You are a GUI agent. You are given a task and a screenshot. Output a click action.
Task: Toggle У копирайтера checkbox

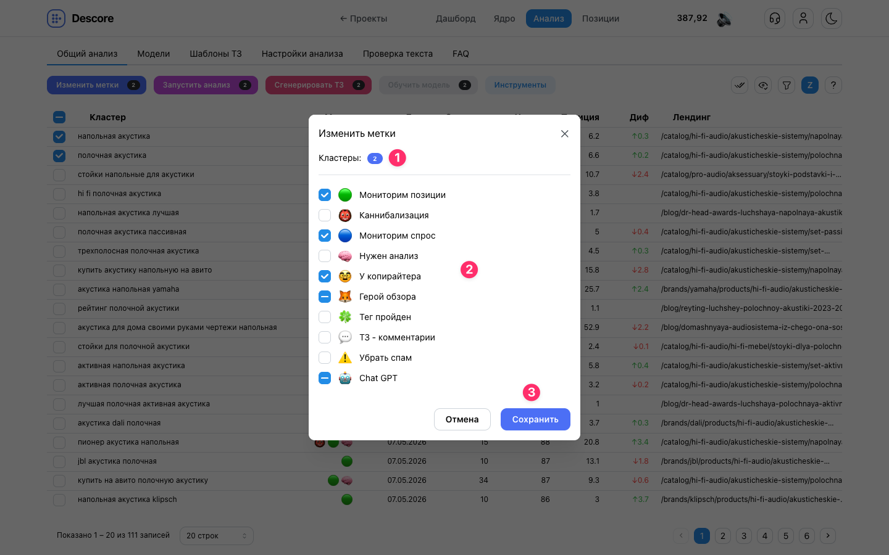click(x=325, y=276)
